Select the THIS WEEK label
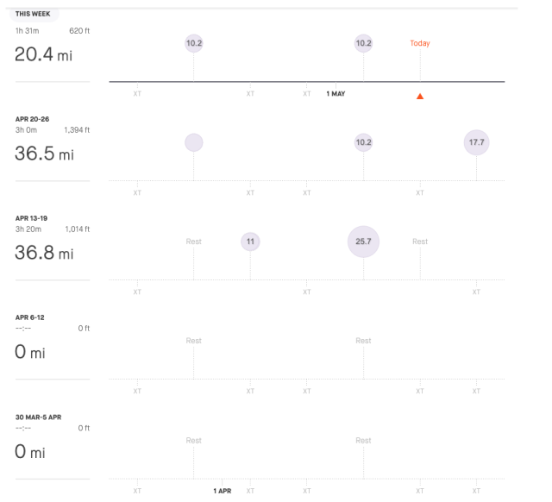 point(33,14)
